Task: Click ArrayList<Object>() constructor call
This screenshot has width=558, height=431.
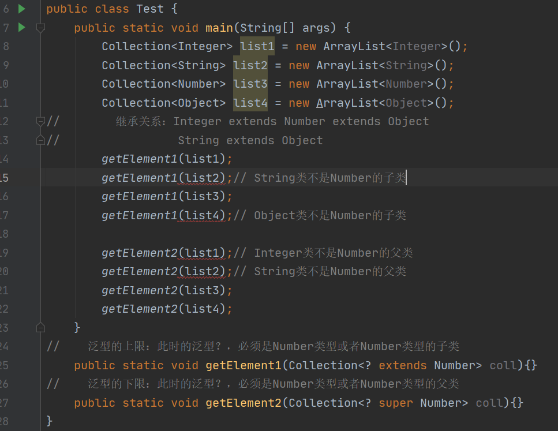Action: pos(382,103)
